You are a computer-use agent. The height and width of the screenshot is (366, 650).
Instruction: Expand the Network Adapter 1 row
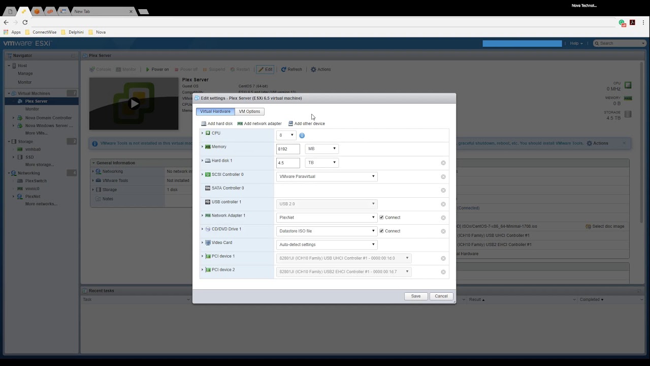coord(202,216)
